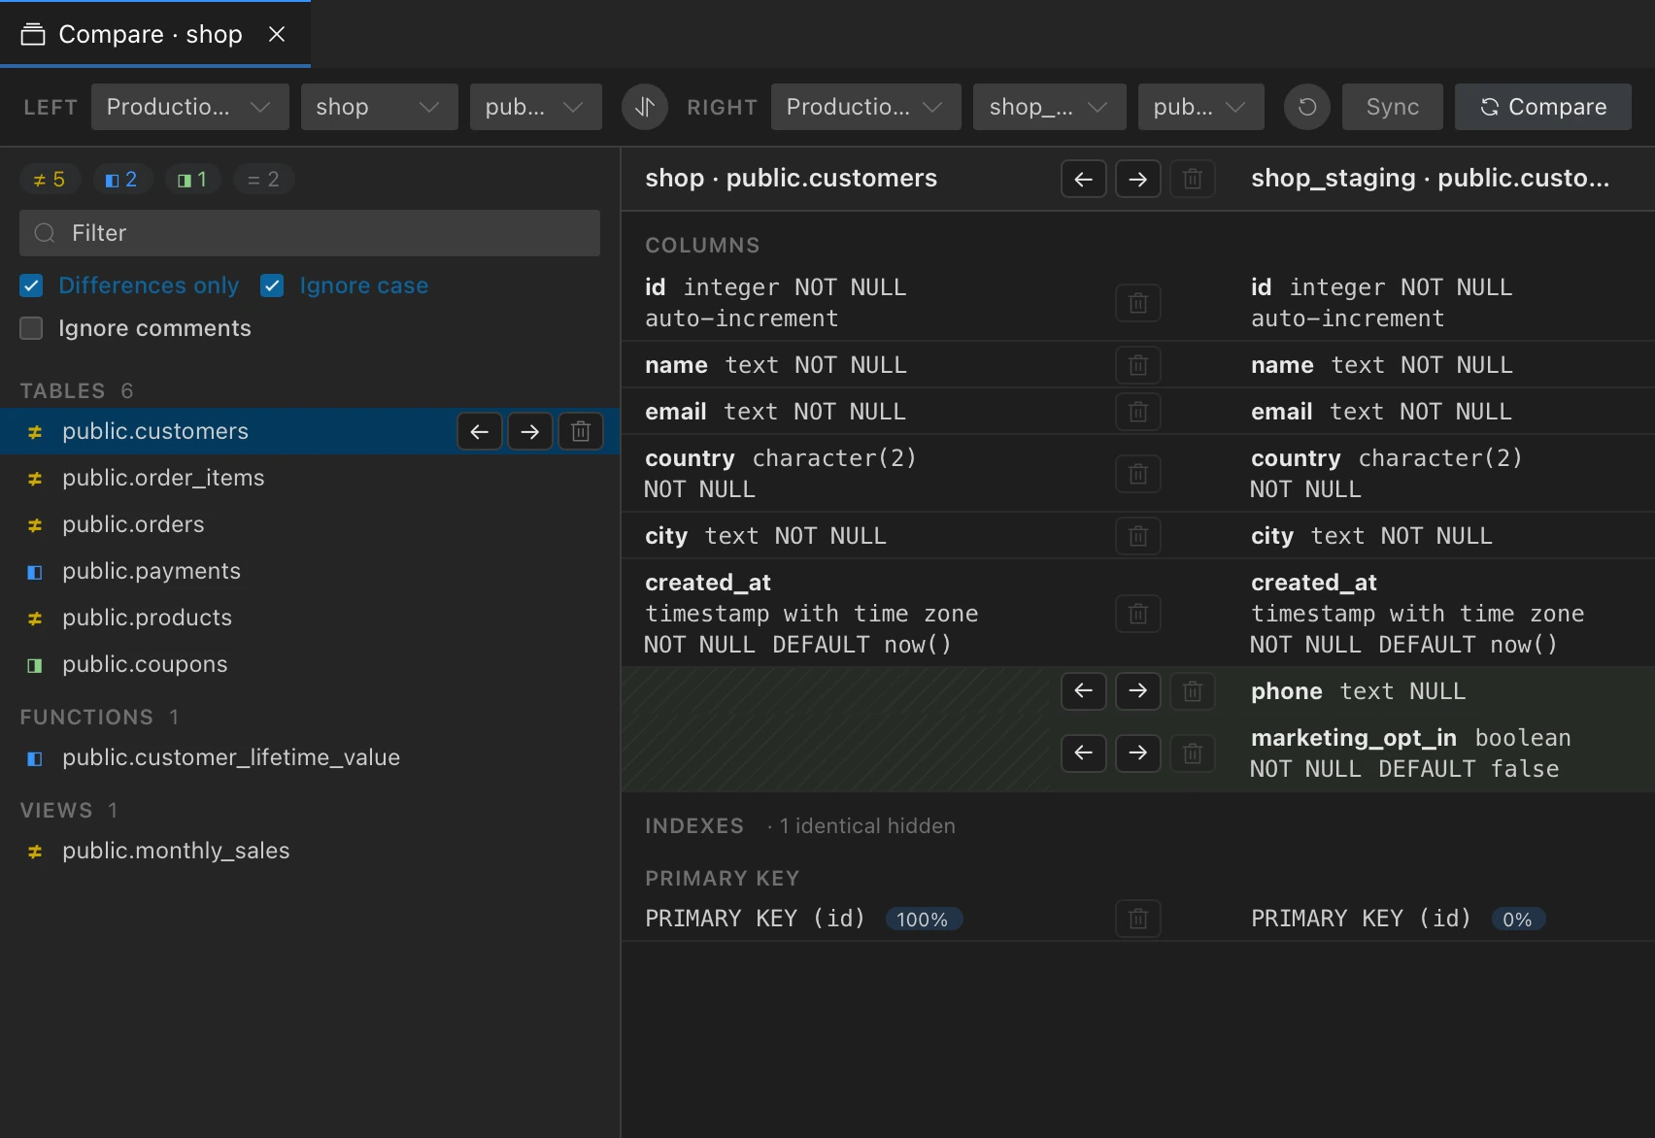1655x1138 pixels.
Task: Open LEFT pub... schema dropdown
Action: [x=536, y=107]
